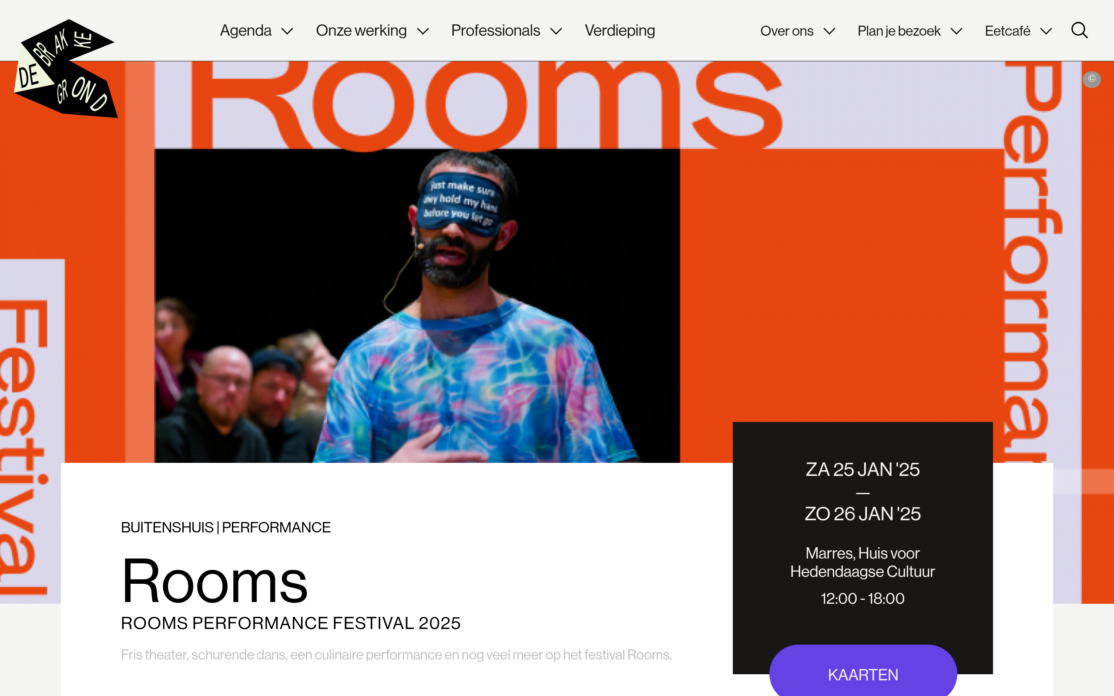
Task: Click the Eetcafé menu label
Action: (x=1007, y=31)
